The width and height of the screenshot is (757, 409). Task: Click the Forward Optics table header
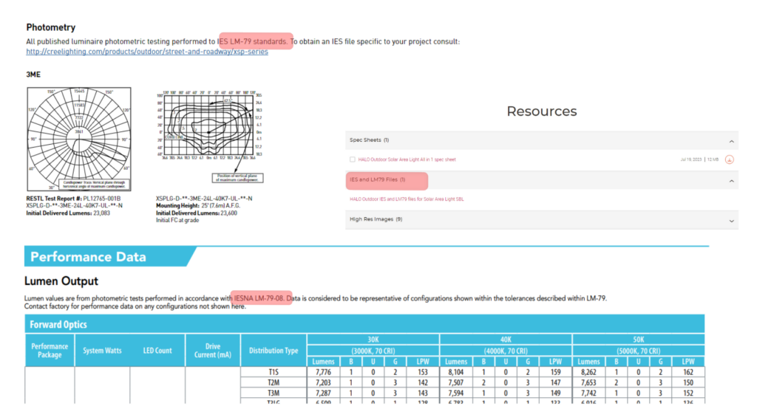pos(58,324)
